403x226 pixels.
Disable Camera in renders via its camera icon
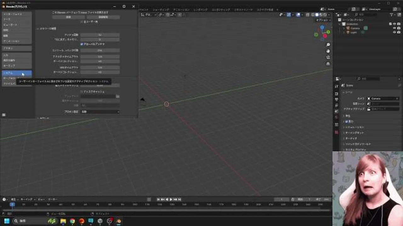[399, 28]
